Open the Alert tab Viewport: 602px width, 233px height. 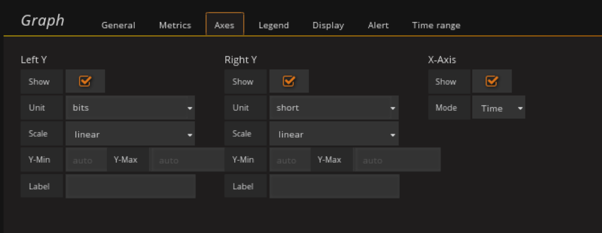[x=378, y=25]
